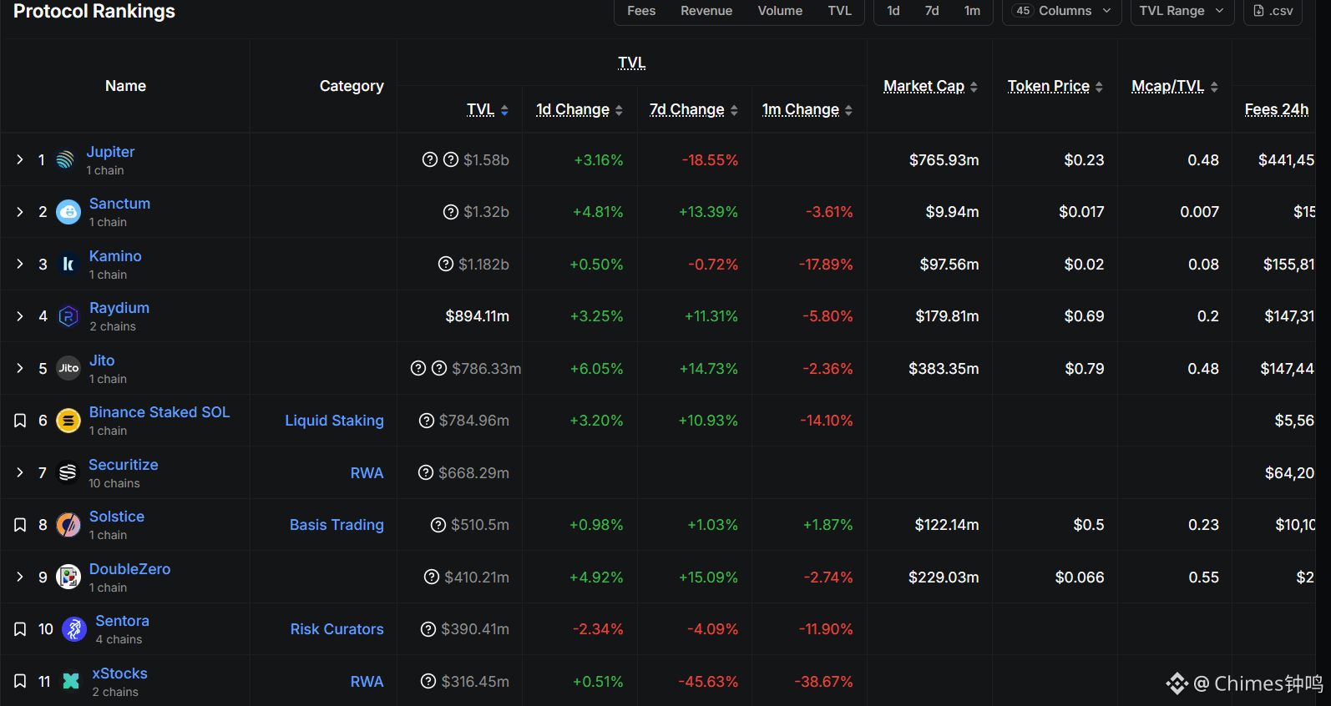Open the Liquid Staking category link
This screenshot has width=1331, height=706.
tap(334, 421)
